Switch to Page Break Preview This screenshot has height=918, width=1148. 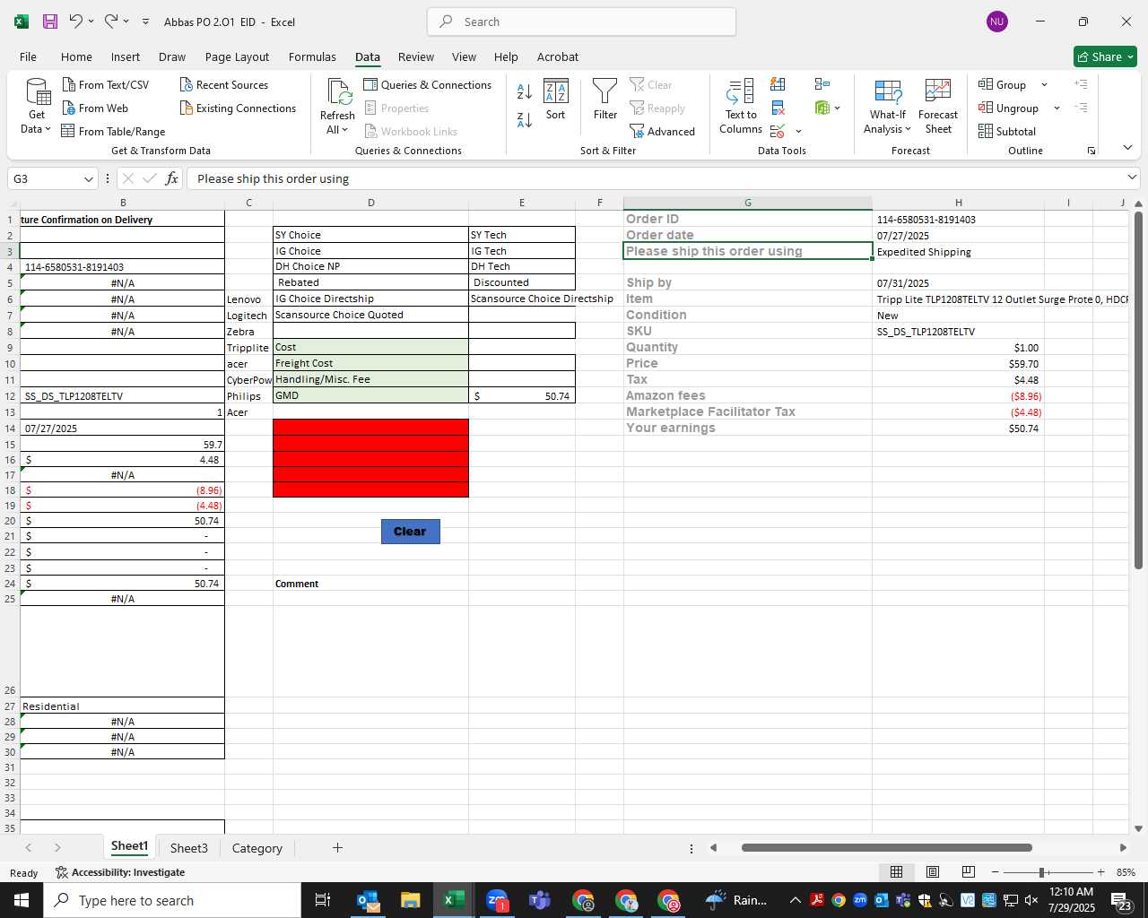[968, 872]
